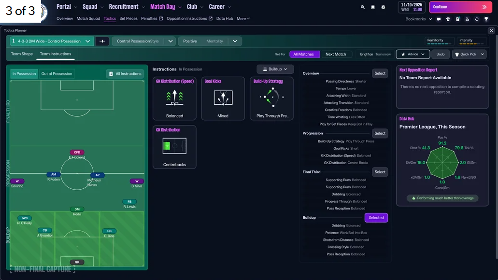The width and height of the screenshot is (498, 280).
Task: Select the GK Distribution (Speed) Balanced card
Action: (x=174, y=98)
